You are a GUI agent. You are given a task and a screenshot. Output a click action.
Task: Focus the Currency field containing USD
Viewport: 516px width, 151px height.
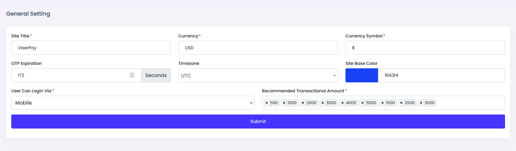(x=258, y=48)
